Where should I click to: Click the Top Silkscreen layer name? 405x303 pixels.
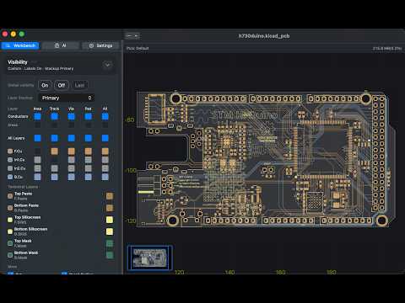[x=27, y=217]
